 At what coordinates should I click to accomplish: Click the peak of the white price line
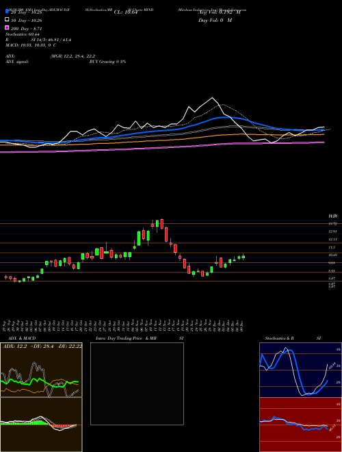click(213, 98)
